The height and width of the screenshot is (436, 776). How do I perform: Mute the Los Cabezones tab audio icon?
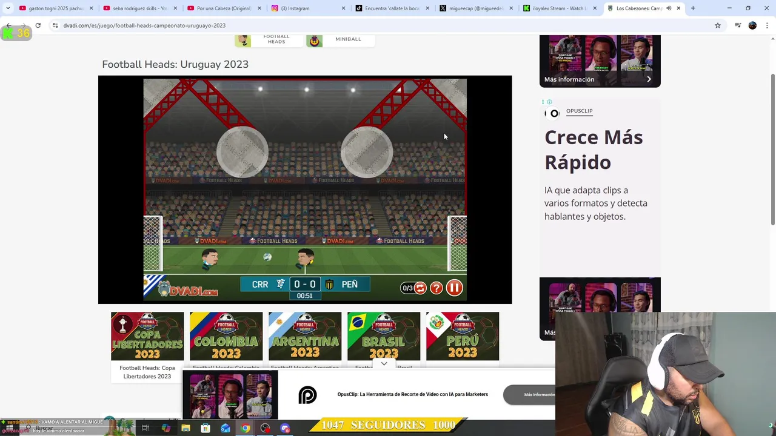(x=669, y=8)
